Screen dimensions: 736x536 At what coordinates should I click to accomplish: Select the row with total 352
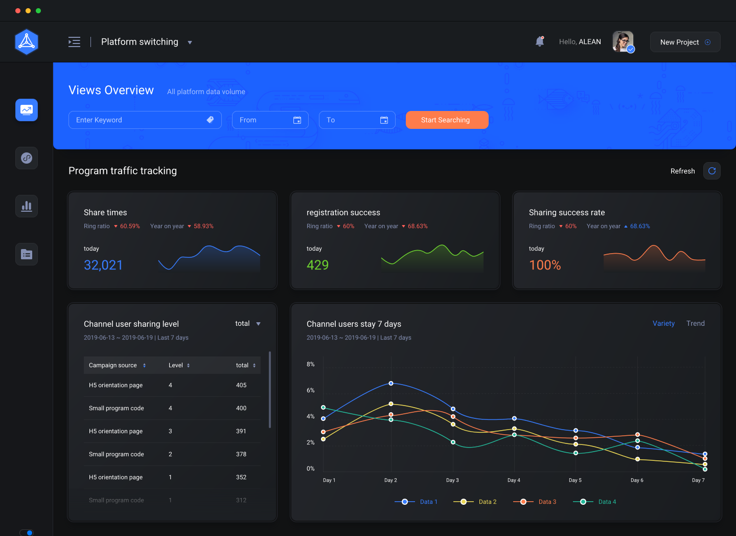click(172, 477)
